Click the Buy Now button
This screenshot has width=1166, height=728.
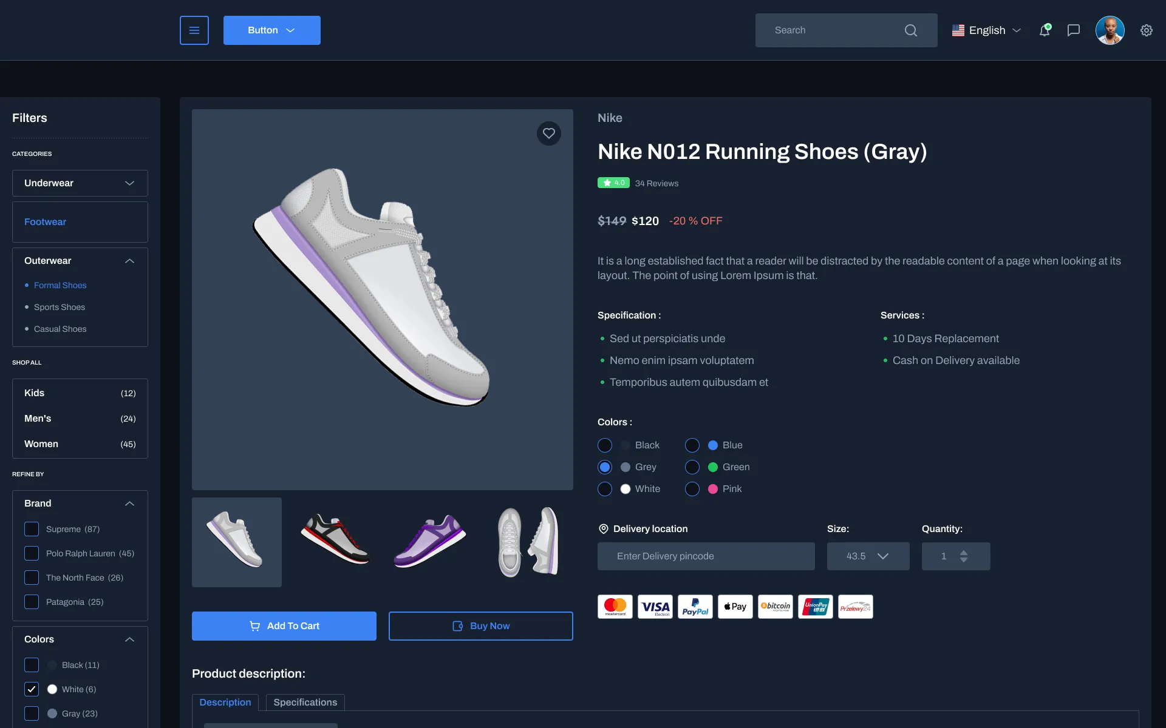480,625
